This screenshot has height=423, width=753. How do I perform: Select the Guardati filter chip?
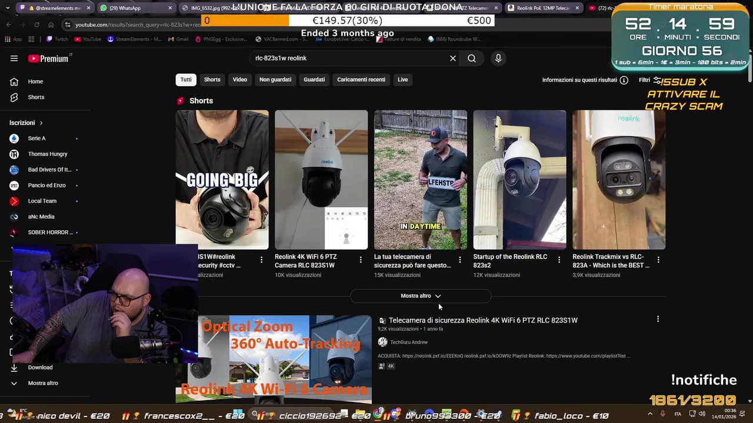(x=314, y=79)
